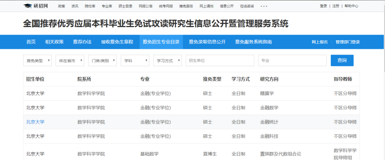Focus the 专业 input field

pyautogui.click(x=292, y=61)
